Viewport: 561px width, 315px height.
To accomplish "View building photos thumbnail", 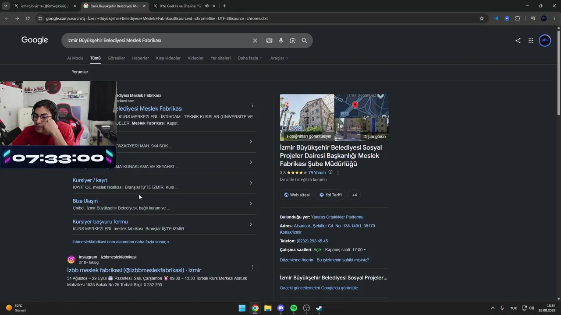I will [307, 117].
